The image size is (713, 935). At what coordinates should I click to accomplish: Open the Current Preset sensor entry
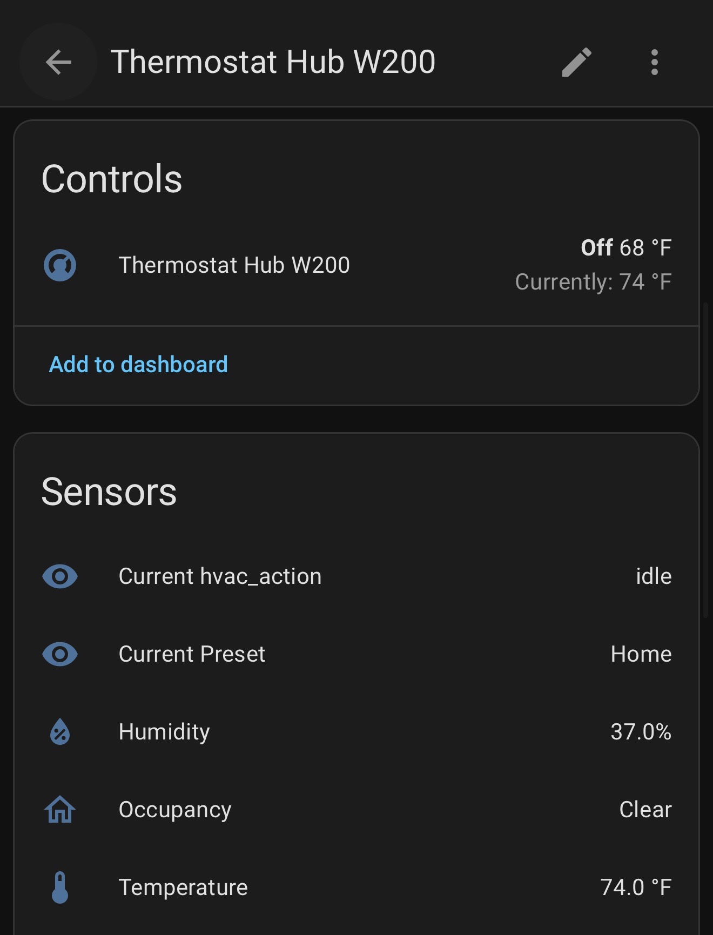point(192,654)
